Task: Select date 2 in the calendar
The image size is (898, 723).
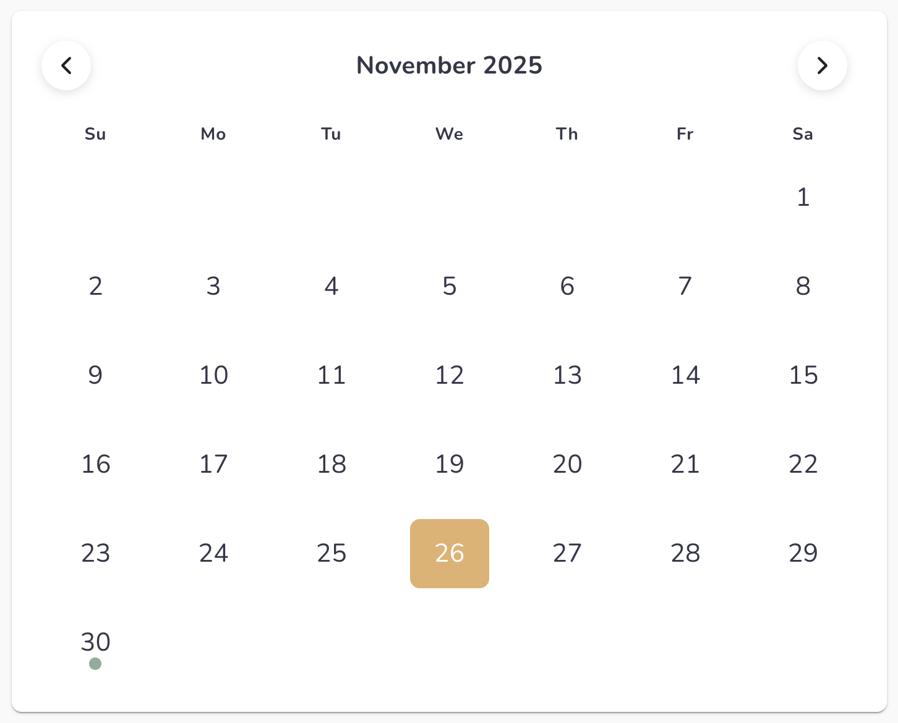Action: 95,287
